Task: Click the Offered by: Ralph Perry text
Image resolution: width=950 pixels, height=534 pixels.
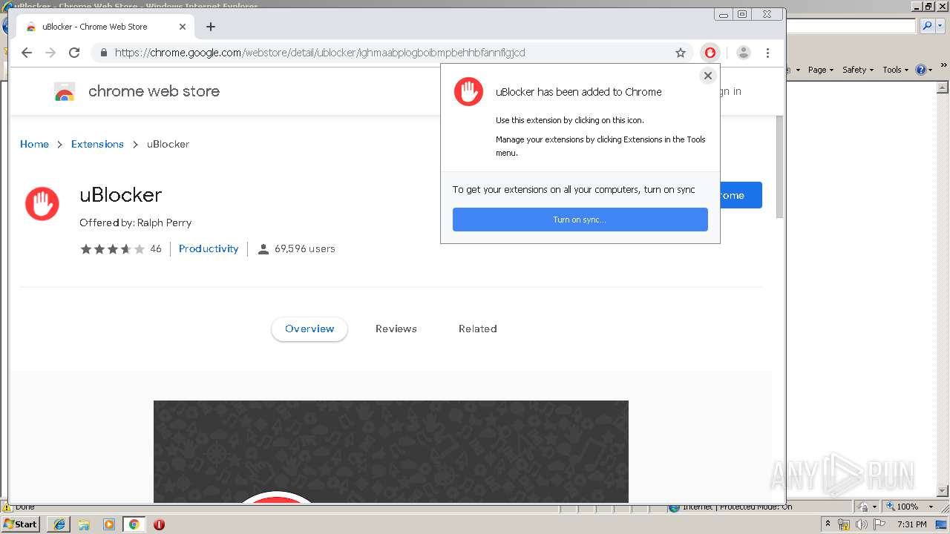Action: click(x=135, y=222)
